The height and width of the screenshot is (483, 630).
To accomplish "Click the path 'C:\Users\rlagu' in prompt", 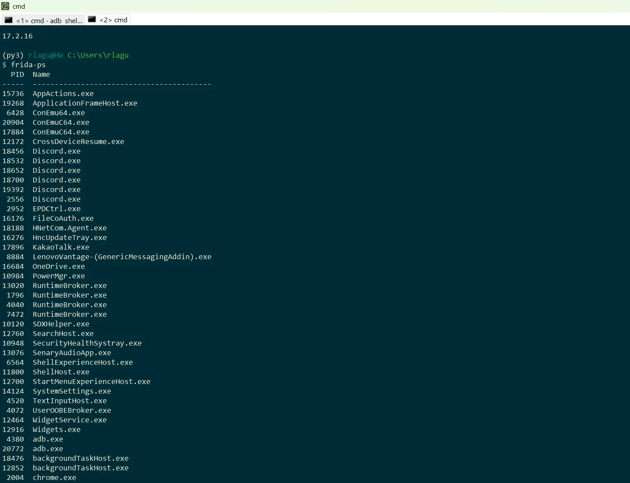I will point(98,55).
